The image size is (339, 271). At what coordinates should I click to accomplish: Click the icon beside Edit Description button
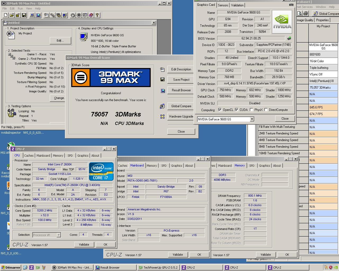click(x=162, y=69)
